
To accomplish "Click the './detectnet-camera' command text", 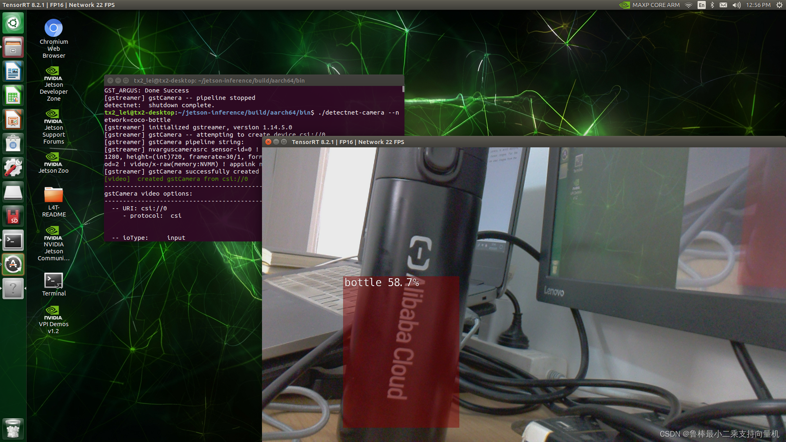I will coord(351,113).
